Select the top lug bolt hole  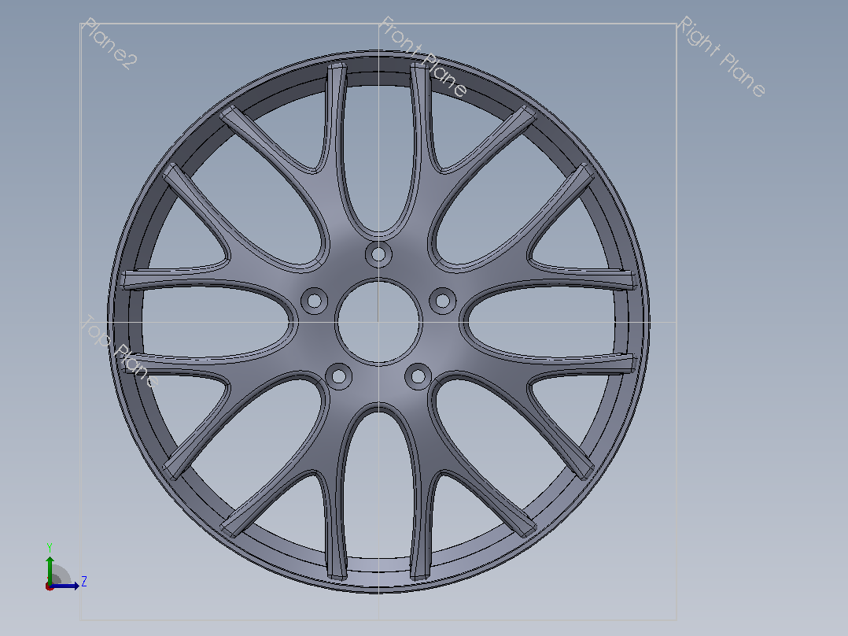[378, 254]
